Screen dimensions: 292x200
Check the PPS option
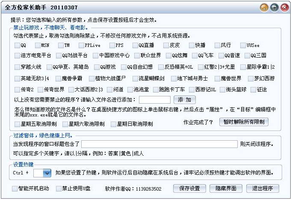(112, 45)
